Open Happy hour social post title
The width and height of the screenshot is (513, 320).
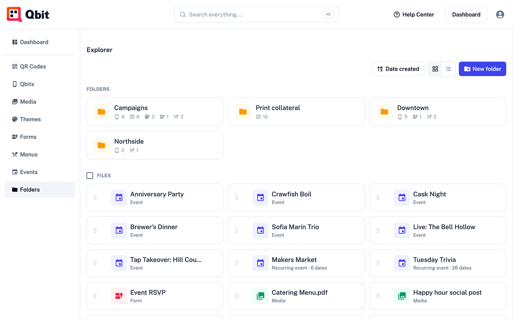[x=447, y=292]
